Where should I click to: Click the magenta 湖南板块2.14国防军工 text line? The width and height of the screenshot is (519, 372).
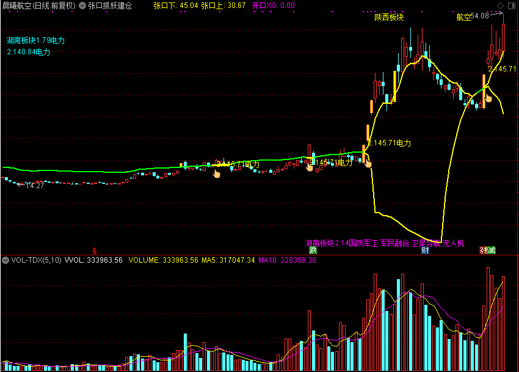[x=384, y=244]
